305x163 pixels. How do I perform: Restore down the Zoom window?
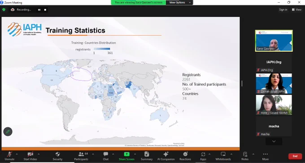[x=289, y=2]
